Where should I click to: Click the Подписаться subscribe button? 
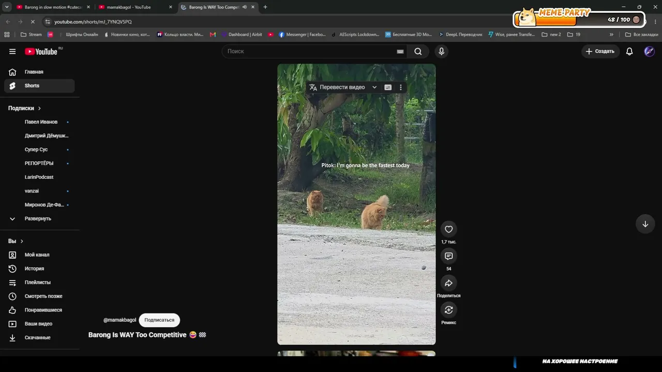159,320
